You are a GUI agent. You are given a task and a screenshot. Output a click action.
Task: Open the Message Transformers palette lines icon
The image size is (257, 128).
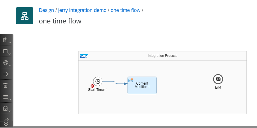click(x=6, y=97)
